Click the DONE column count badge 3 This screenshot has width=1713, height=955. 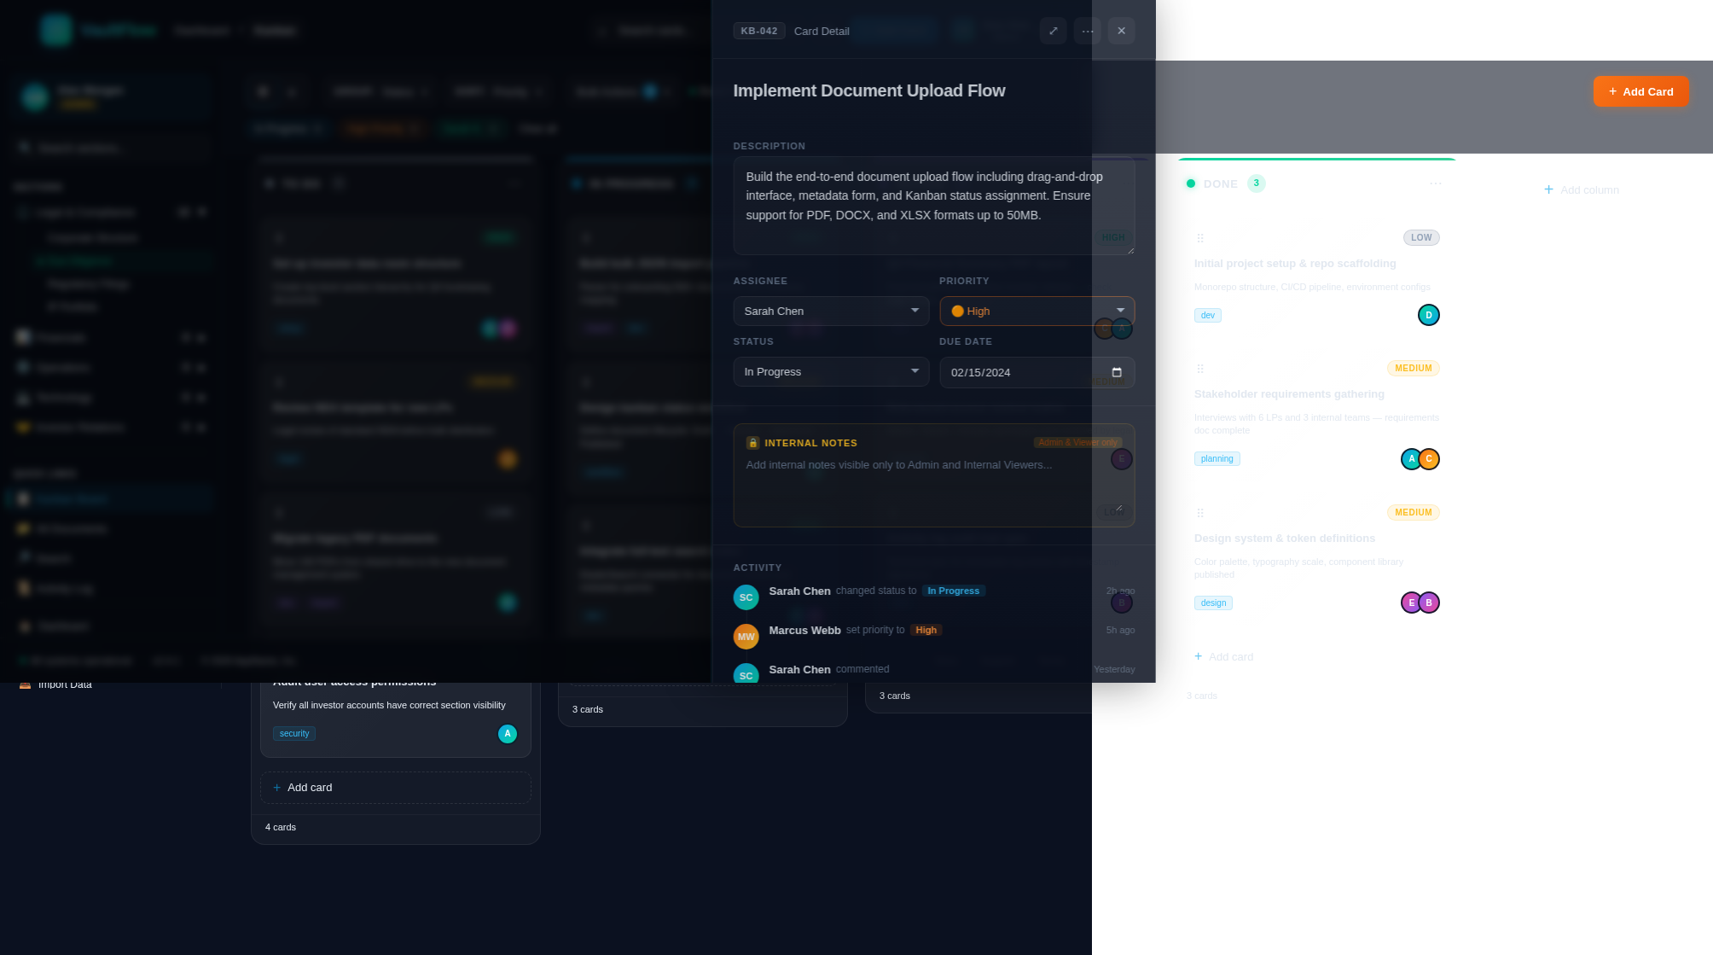(x=1256, y=183)
